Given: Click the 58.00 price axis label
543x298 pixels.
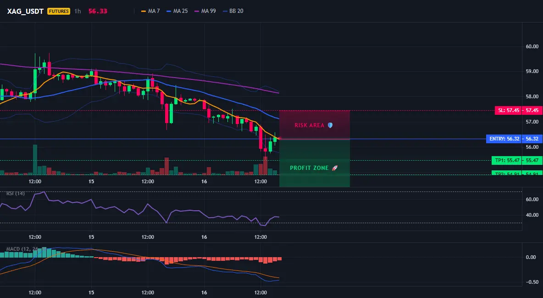Looking at the screenshot, I should (x=532, y=96).
